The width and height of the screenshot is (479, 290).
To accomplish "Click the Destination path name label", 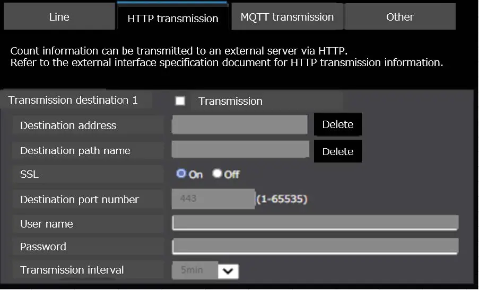I will tap(75, 150).
